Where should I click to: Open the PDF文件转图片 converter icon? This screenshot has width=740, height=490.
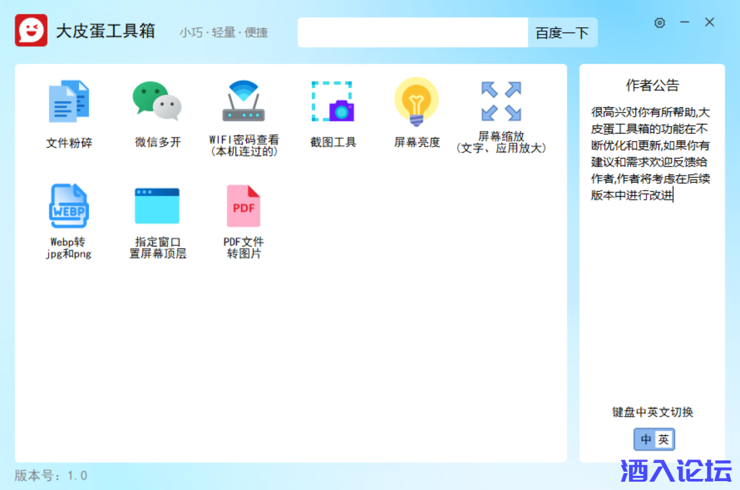point(244,206)
